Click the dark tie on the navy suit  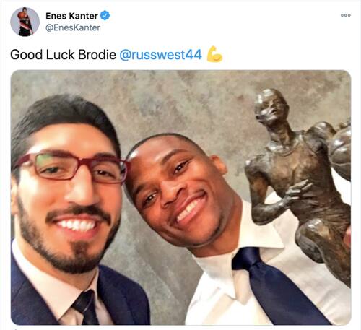87,308
